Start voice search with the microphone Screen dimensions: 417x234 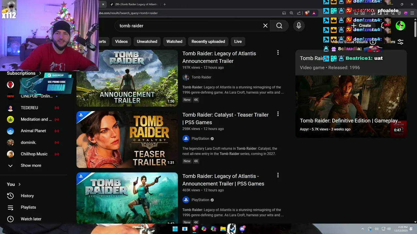point(299,26)
